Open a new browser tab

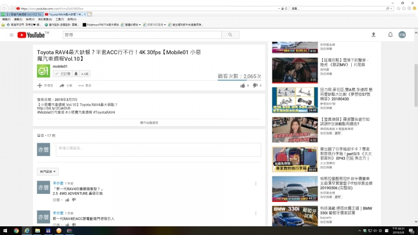tap(90, 15)
